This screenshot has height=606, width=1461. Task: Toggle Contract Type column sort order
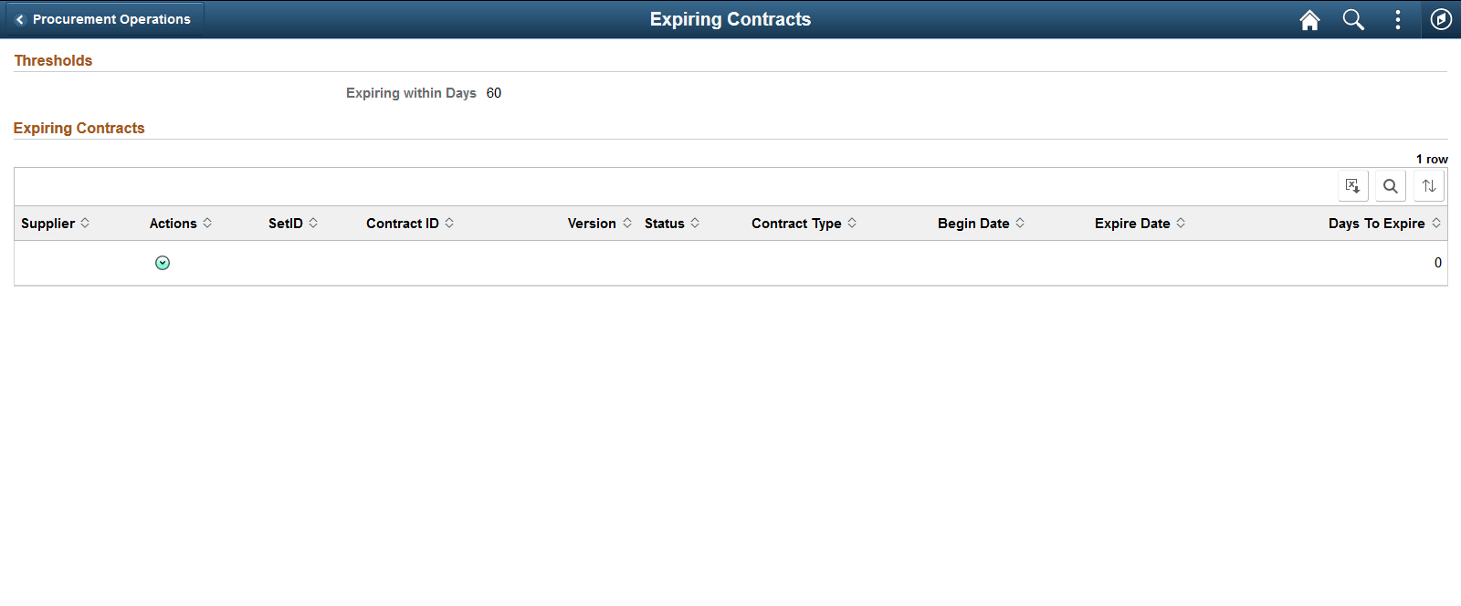pyautogui.click(x=796, y=223)
